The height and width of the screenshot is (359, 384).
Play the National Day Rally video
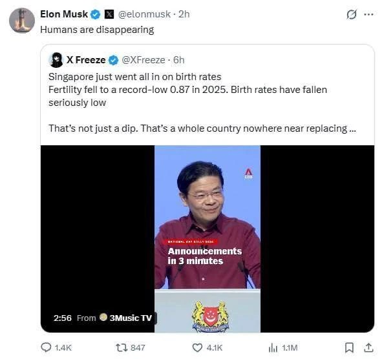(208, 239)
